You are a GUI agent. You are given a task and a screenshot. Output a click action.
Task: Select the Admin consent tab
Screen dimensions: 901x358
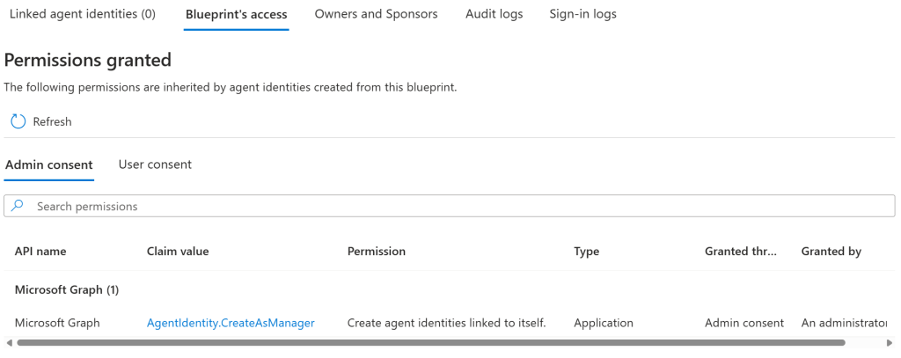coord(49,164)
